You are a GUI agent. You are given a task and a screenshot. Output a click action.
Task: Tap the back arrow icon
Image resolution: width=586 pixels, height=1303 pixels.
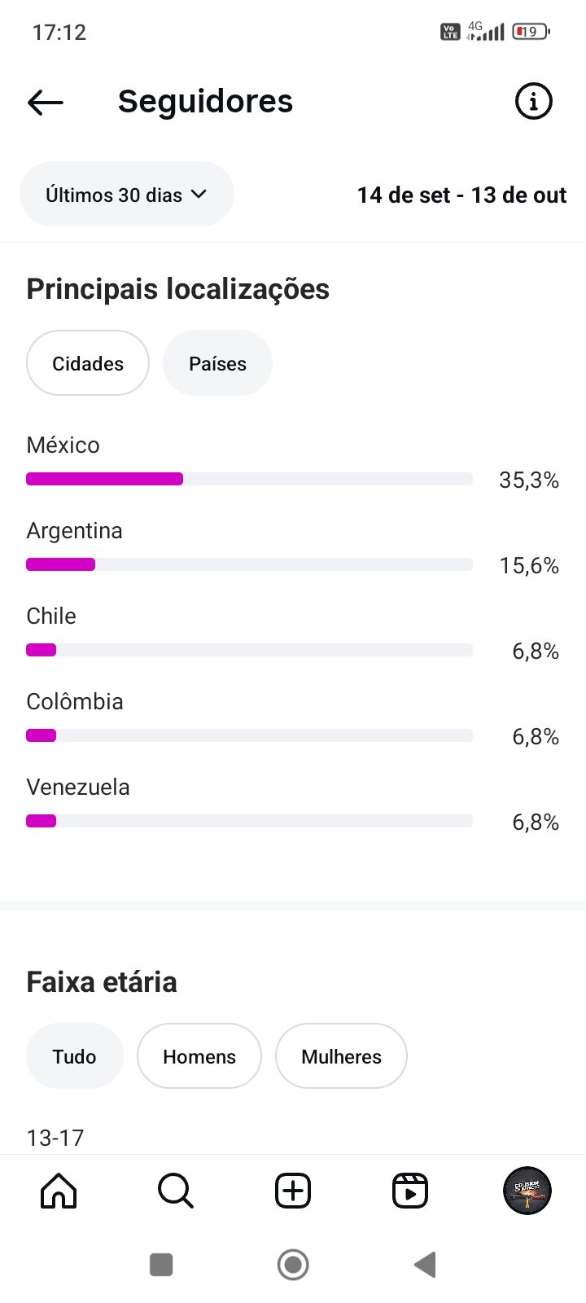pos(46,102)
